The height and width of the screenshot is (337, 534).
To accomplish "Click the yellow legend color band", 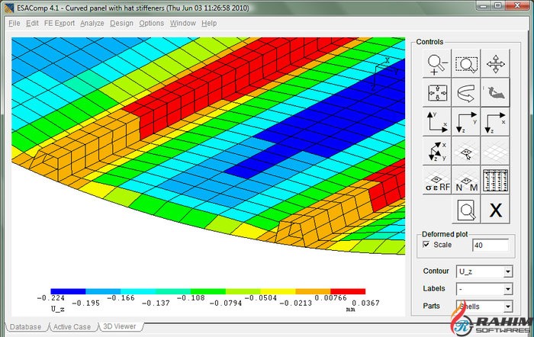I will 278,291.
